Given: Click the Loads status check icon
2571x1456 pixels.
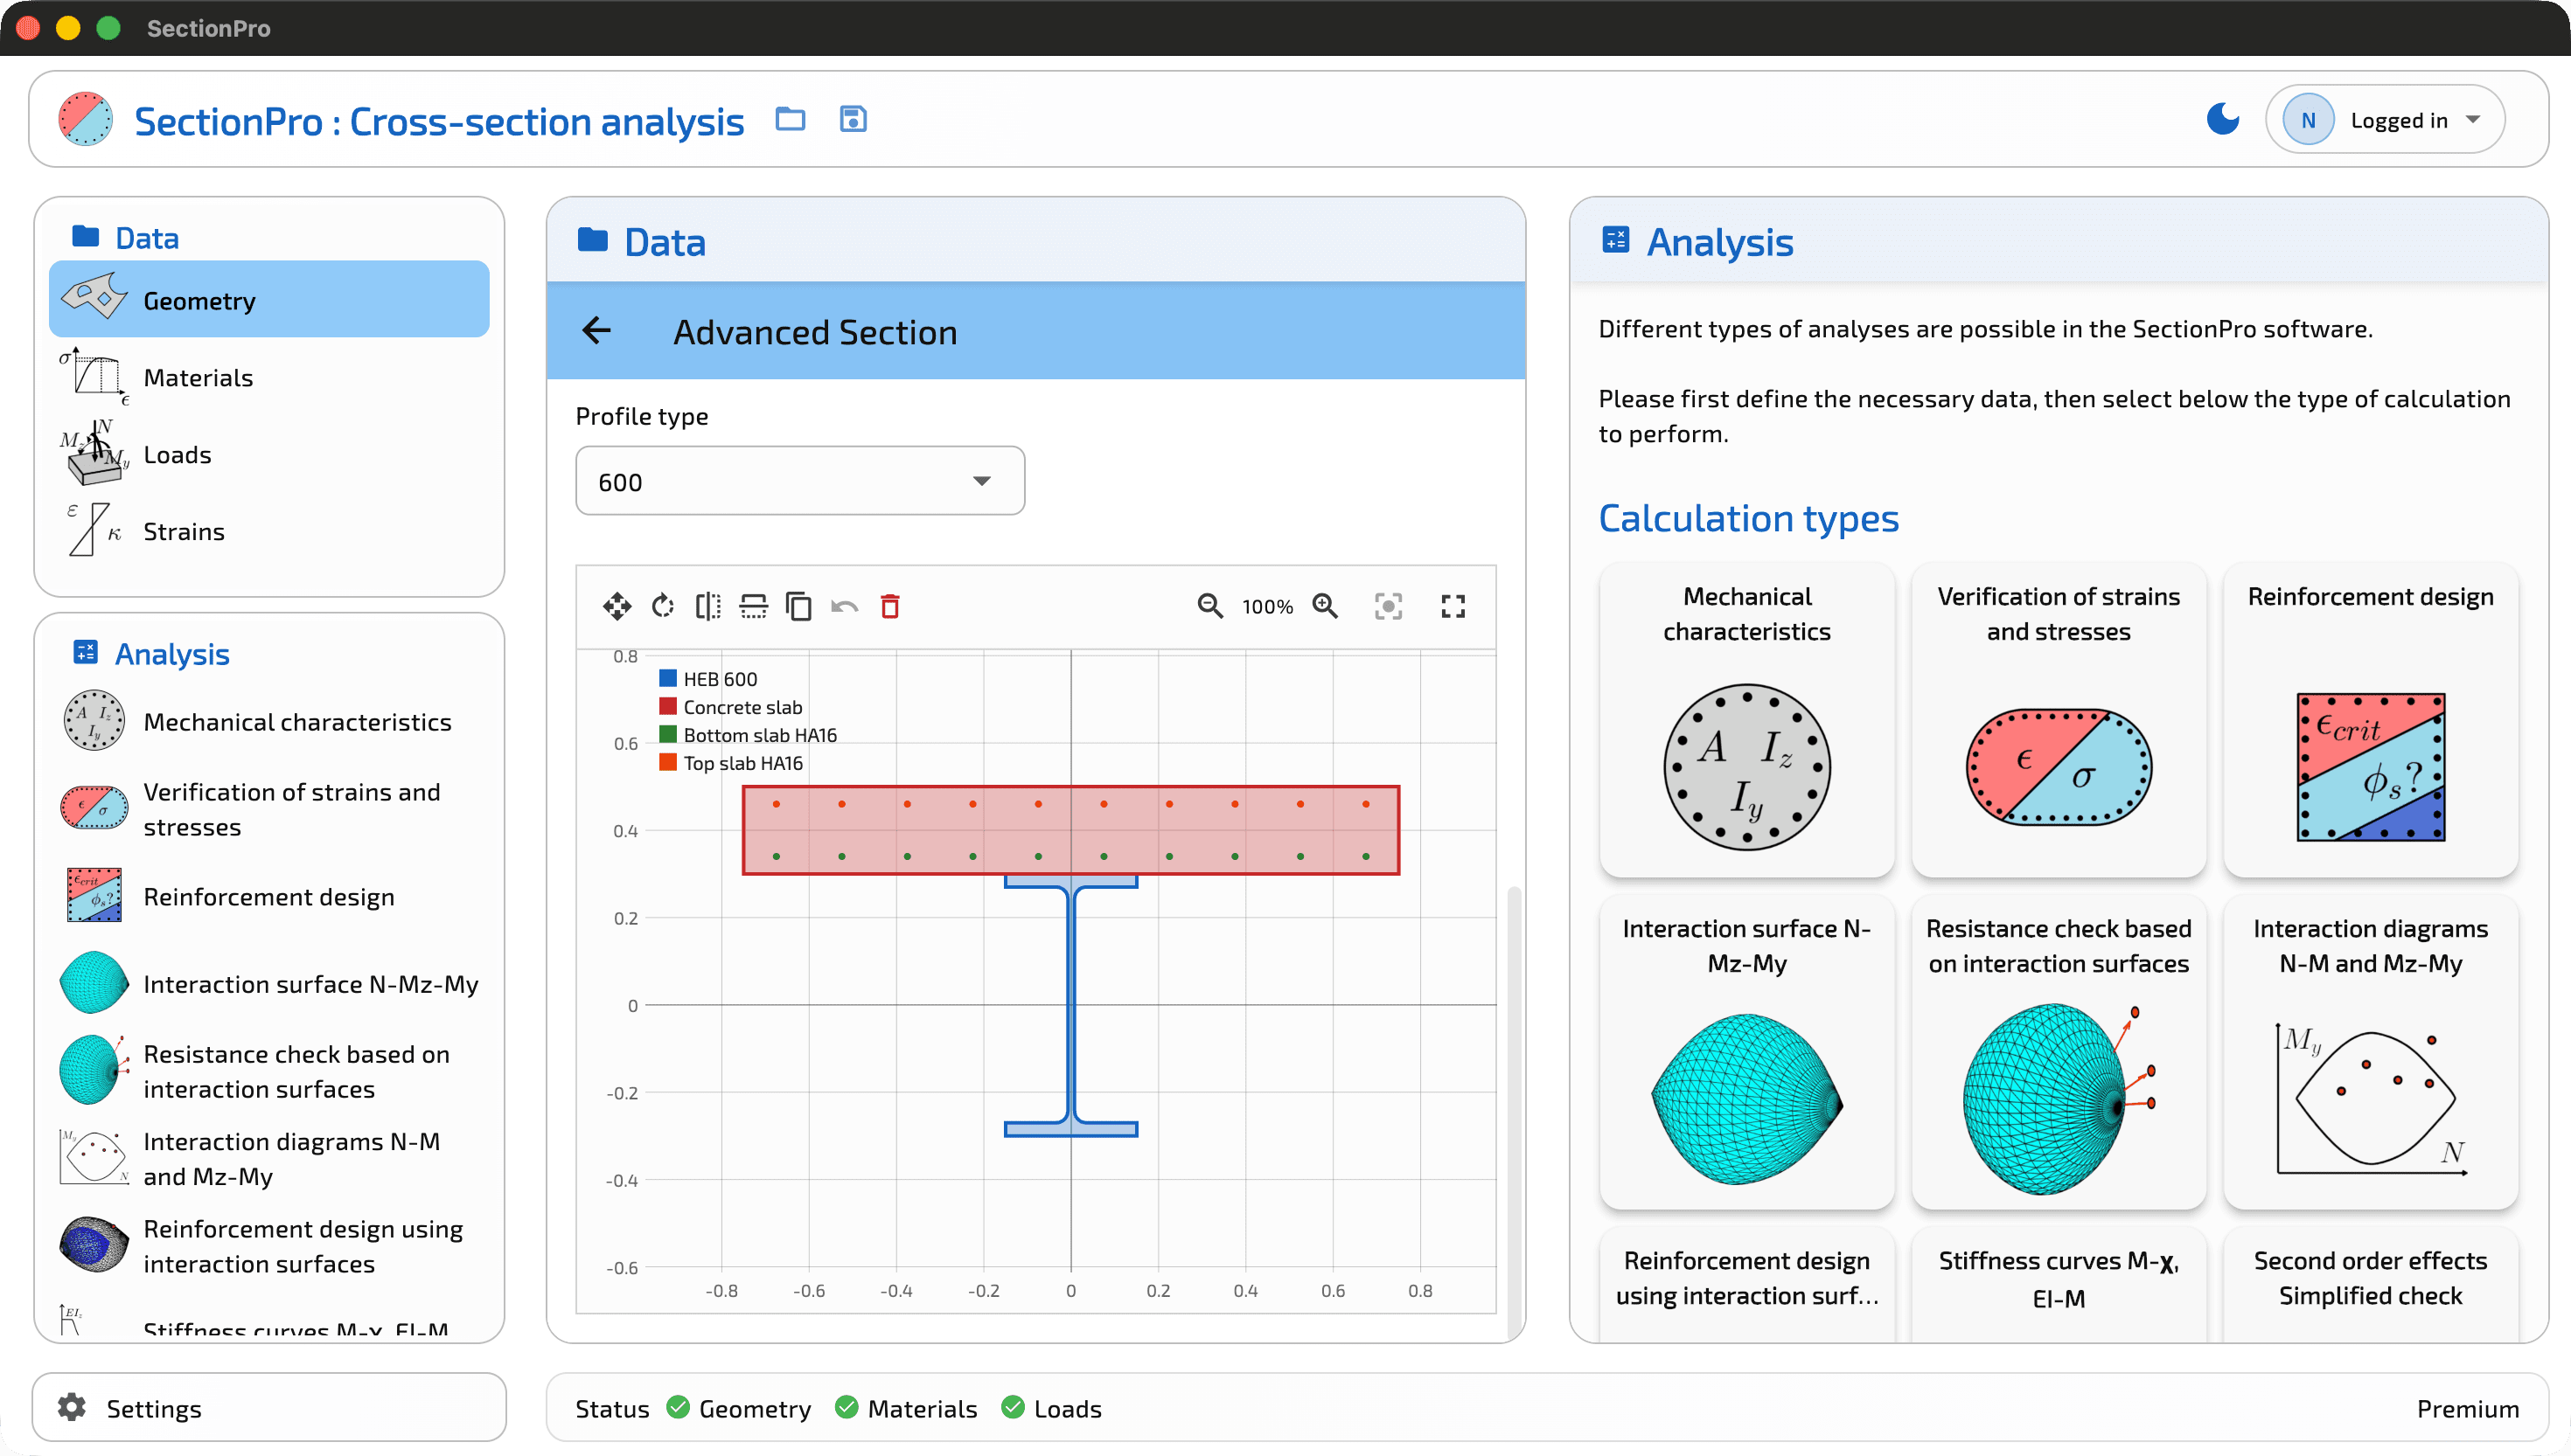Looking at the screenshot, I should pyautogui.click(x=1014, y=1408).
